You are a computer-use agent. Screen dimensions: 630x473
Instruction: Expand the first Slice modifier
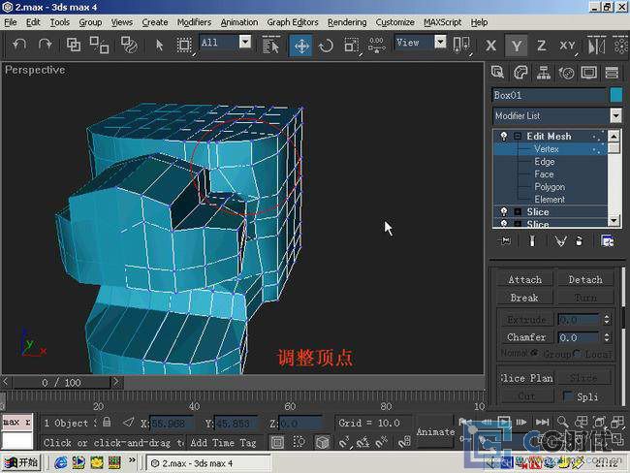click(x=518, y=211)
